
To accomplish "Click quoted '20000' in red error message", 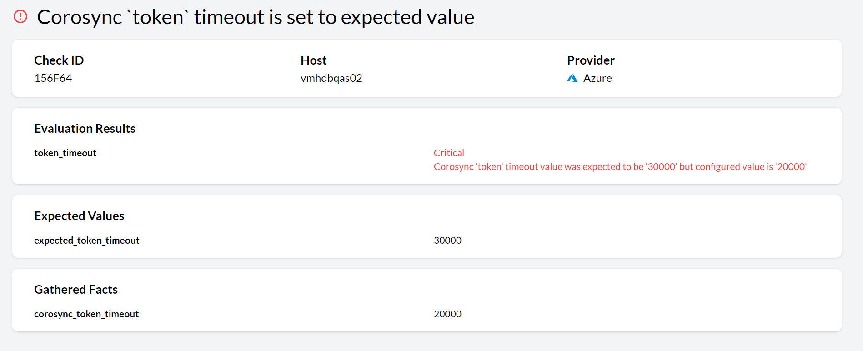I will pos(790,167).
